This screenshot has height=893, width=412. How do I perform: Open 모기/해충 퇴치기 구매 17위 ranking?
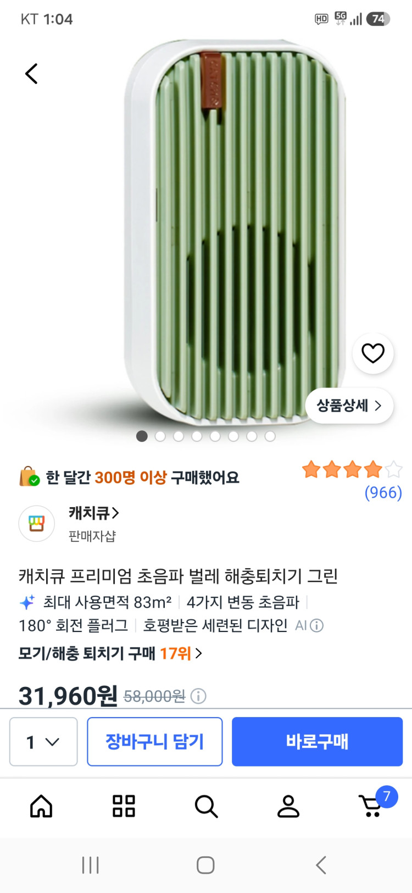coord(110,653)
